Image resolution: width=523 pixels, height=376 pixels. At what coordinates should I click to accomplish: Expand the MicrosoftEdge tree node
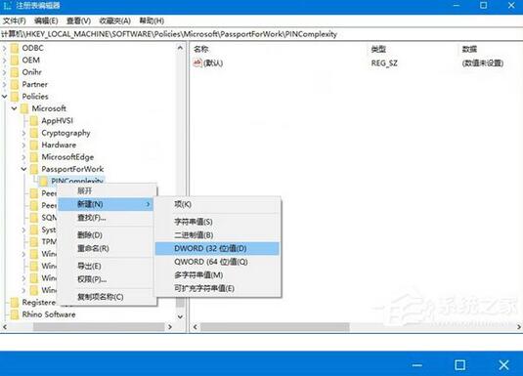click(x=23, y=157)
